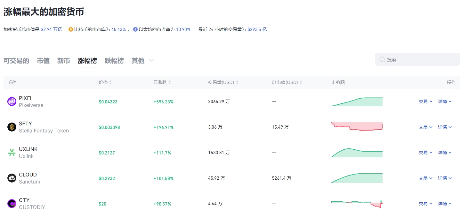The image size is (461, 217).
Task: Expand 详情 dropdown for CLOUD row
Action: 445,178
